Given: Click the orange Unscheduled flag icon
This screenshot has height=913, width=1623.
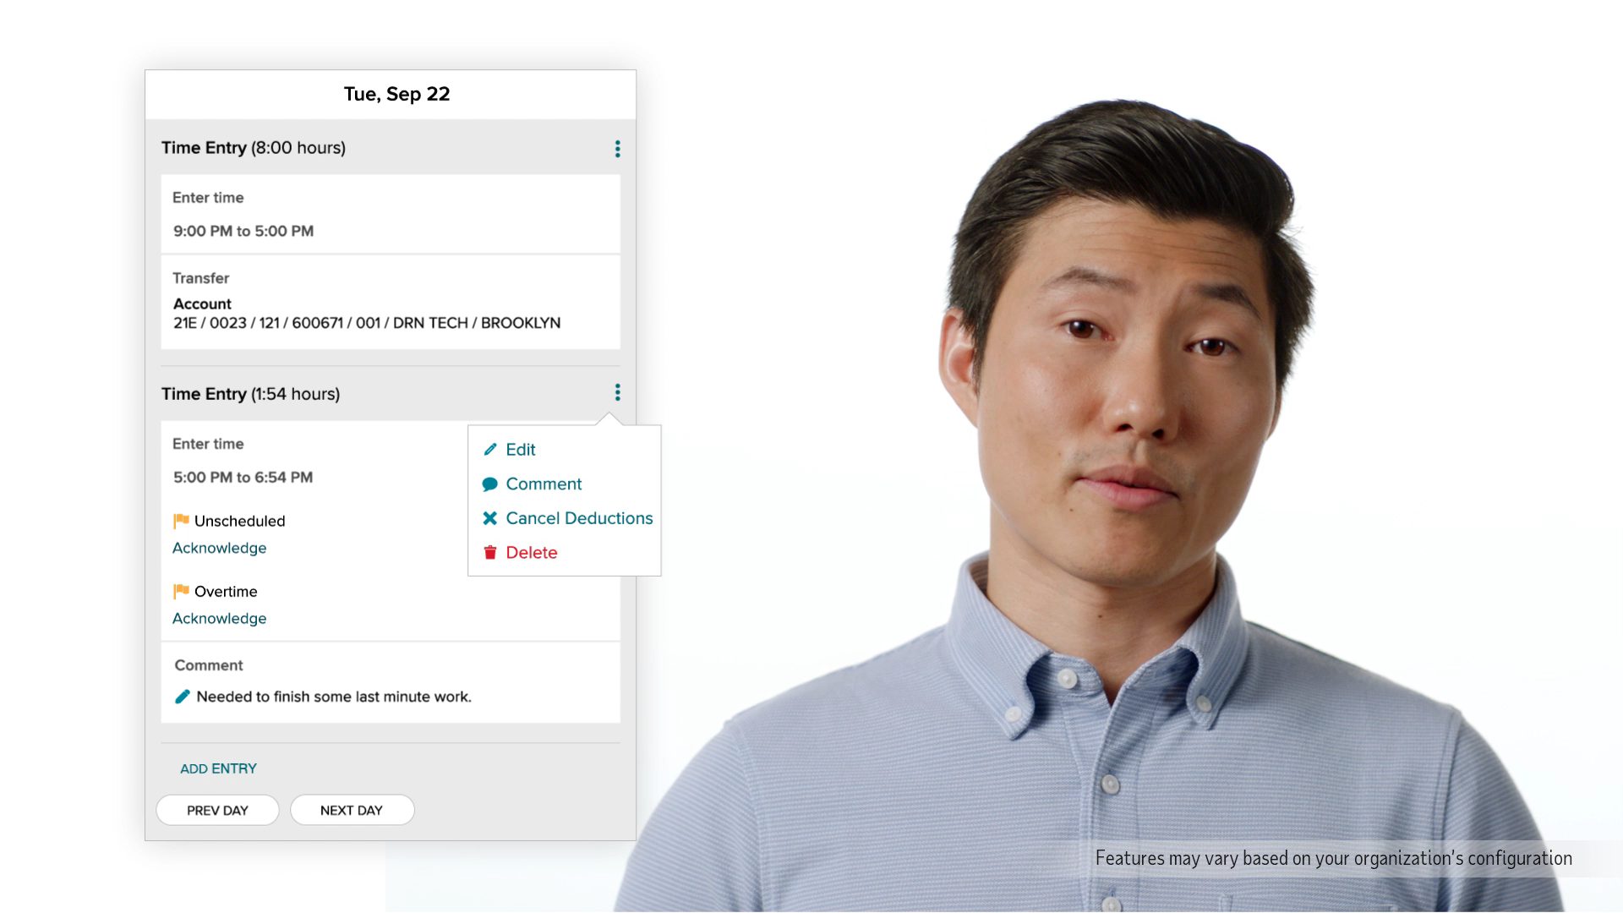Looking at the screenshot, I should [x=181, y=521].
